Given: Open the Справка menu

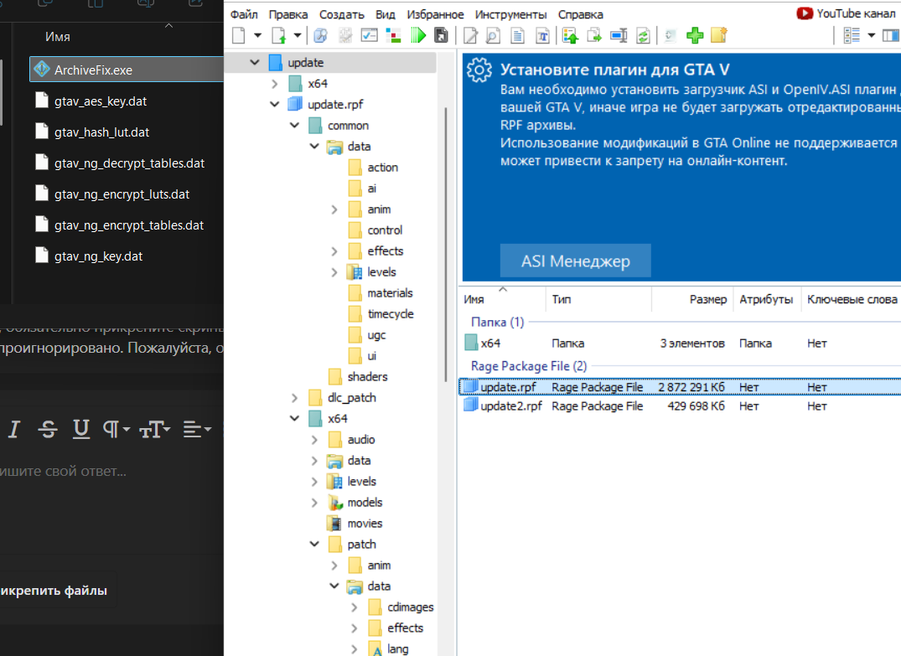Looking at the screenshot, I should (580, 14).
